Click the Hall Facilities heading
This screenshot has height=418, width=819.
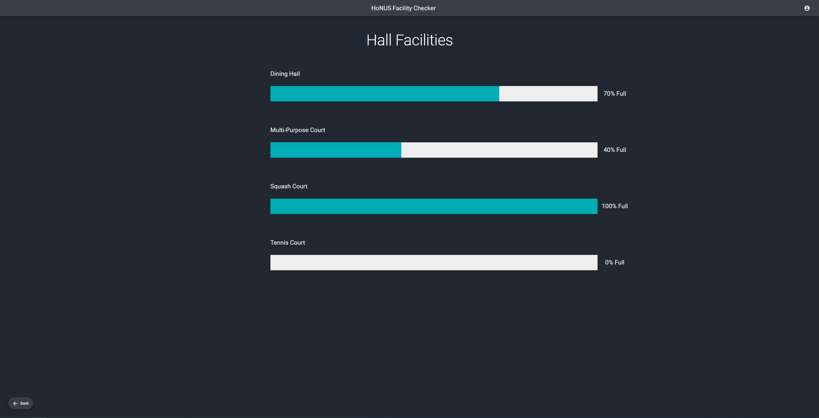pos(409,40)
